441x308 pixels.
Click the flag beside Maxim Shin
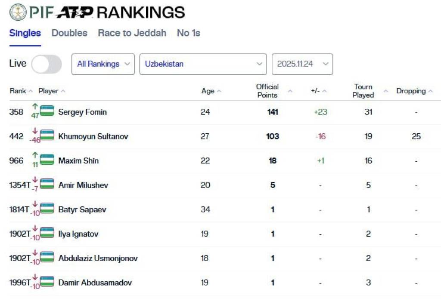(47, 160)
